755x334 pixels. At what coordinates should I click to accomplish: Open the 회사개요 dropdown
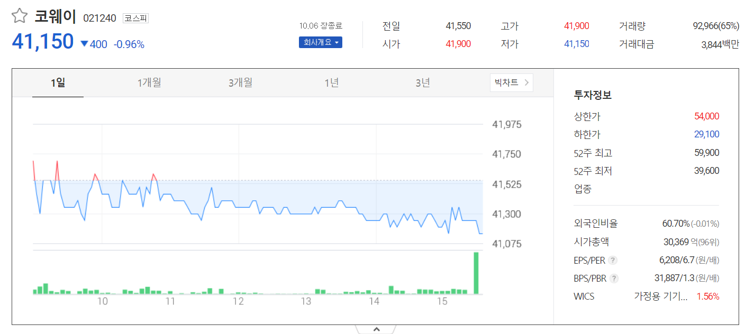click(321, 42)
